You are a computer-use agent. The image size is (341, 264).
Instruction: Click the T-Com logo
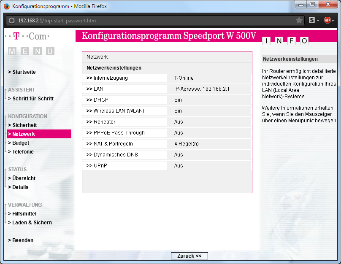click(x=27, y=36)
